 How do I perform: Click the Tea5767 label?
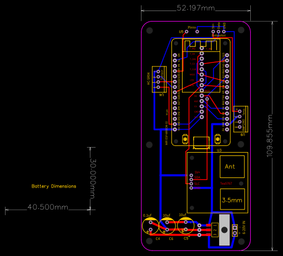click(x=226, y=184)
